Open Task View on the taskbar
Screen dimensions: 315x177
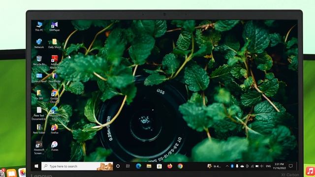click(128, 166)
